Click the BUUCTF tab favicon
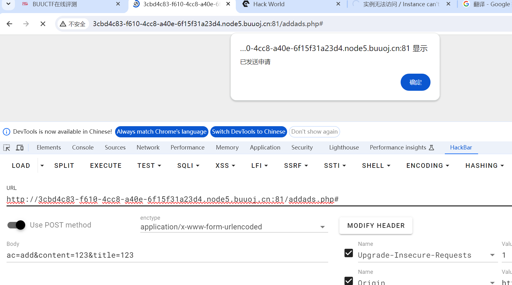The width and height of the screenshot is (512, 285). point(25,4)
